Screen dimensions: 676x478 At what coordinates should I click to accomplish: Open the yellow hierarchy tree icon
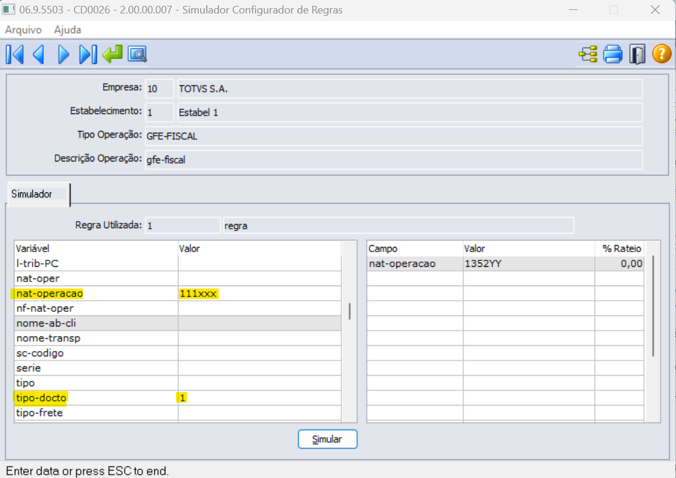coord(588,54)
